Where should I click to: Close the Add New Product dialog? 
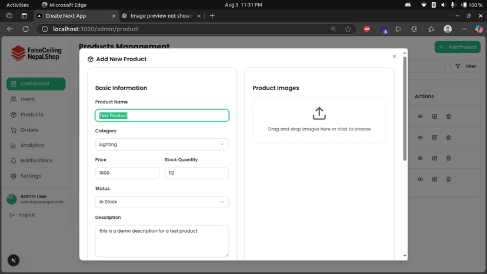click(394, 56)
